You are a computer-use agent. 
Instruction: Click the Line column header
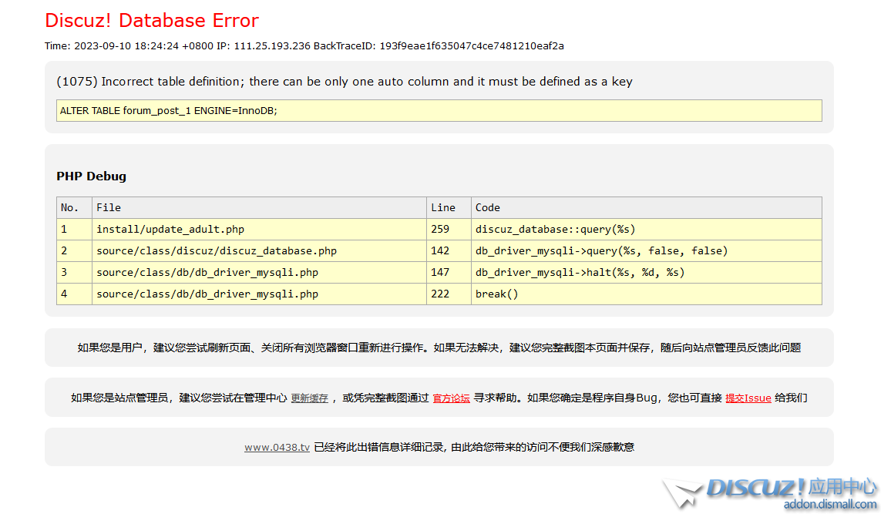(449, 208)
